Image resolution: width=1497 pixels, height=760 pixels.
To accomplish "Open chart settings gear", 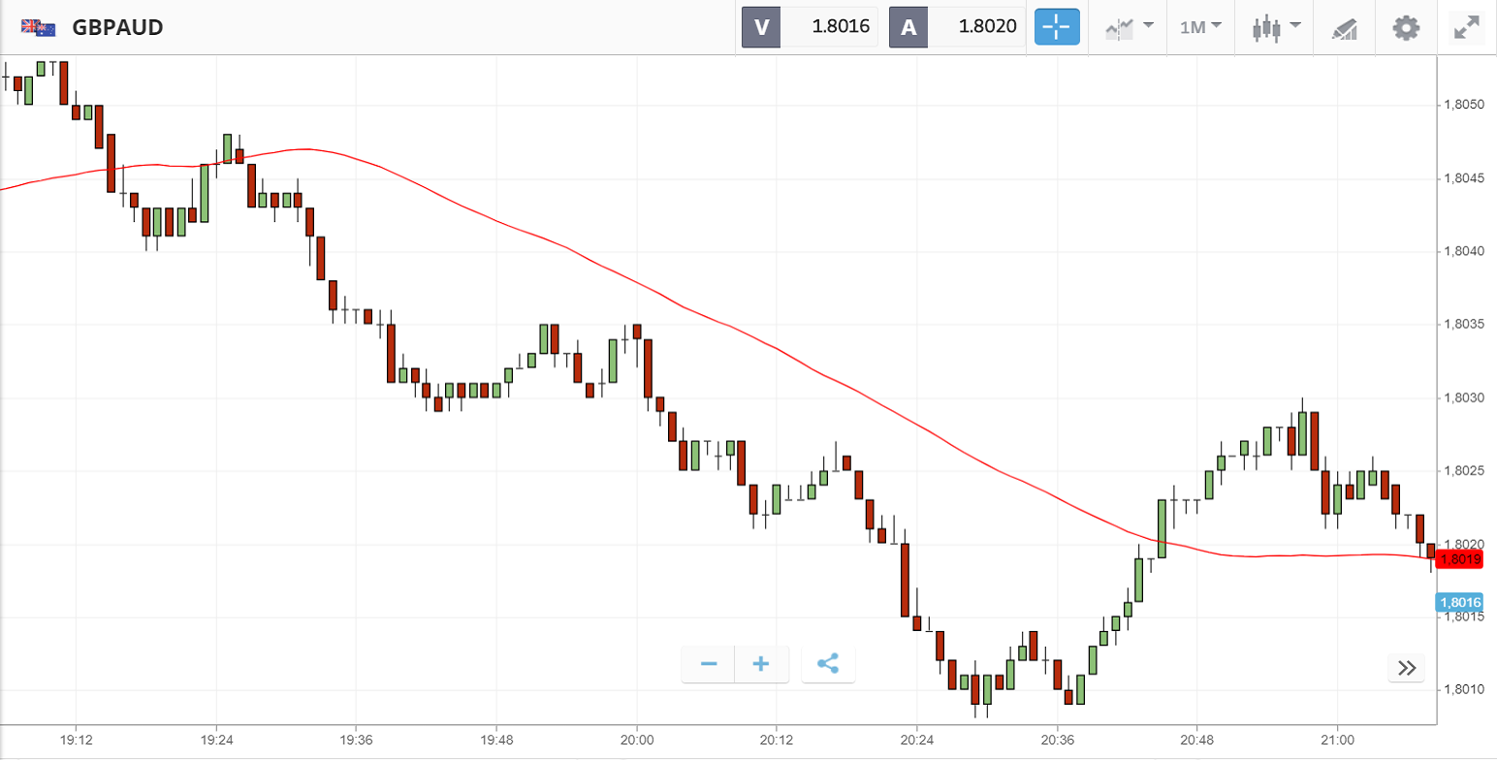I will click(1405, 27).
